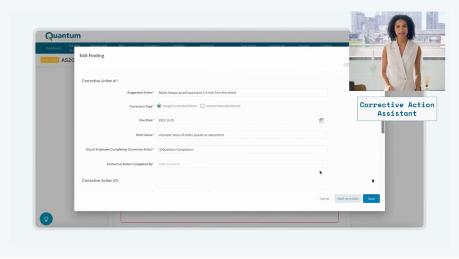The height and width of the screenshot is (259, 459).
Task: Click into the Suggested Action text field
Action: point(242,93)
